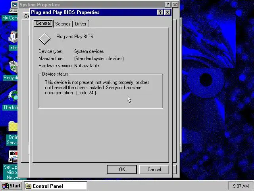Click the System Properties help question button

pos(167,4)
